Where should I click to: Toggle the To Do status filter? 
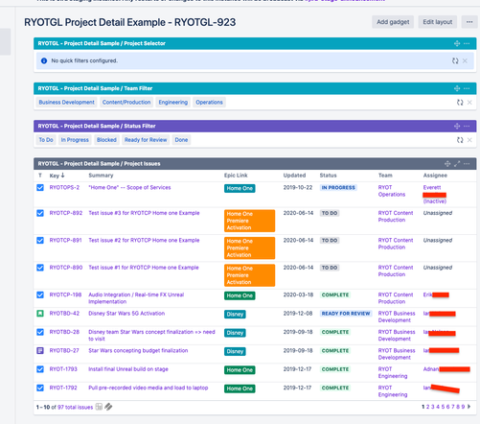click(46, 140)
